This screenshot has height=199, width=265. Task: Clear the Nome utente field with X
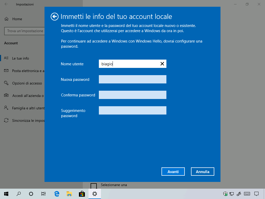pyautogui.click(x=162, y=64)
